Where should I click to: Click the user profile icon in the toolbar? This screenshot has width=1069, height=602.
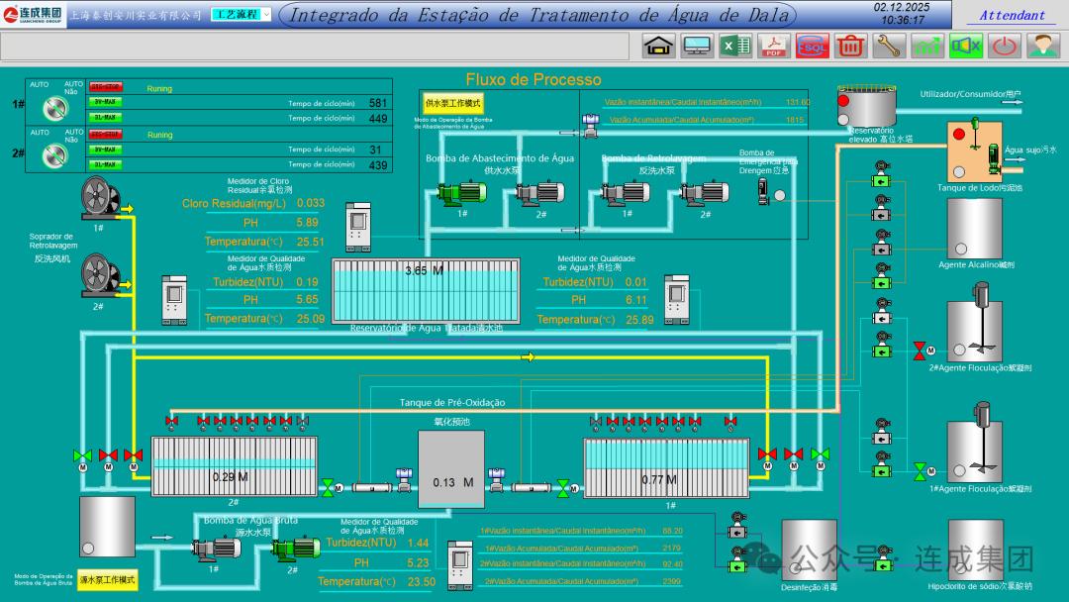click(1042, 46)
